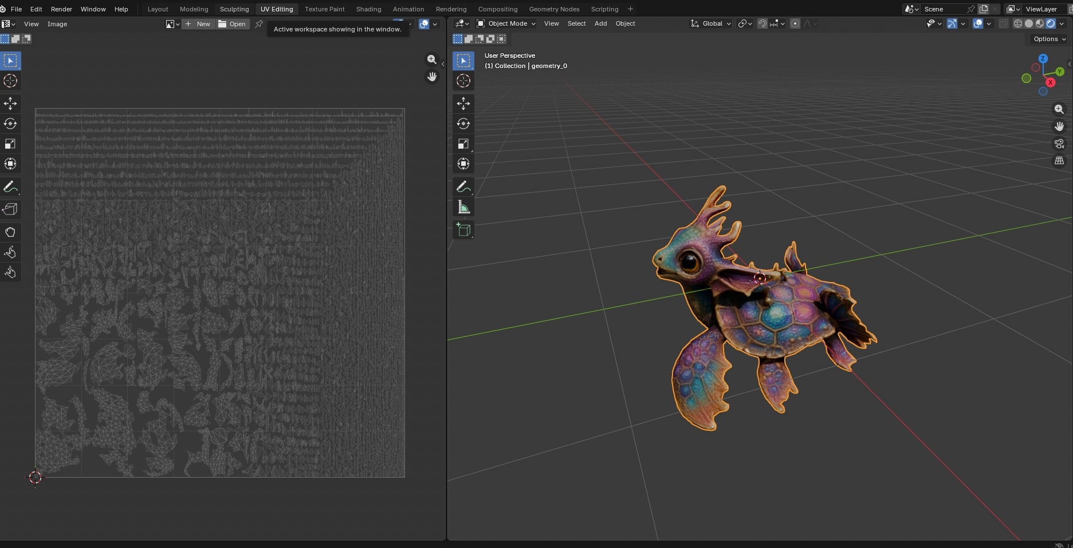Switch to Geometry Nodes workspace tab
Viewport: 1073px width, 548px height.
click(554, 9)
